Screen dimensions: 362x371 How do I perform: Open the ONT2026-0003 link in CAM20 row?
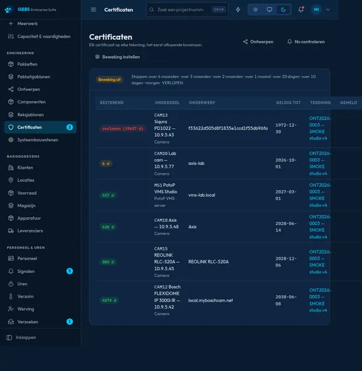[x=320, y=163]
